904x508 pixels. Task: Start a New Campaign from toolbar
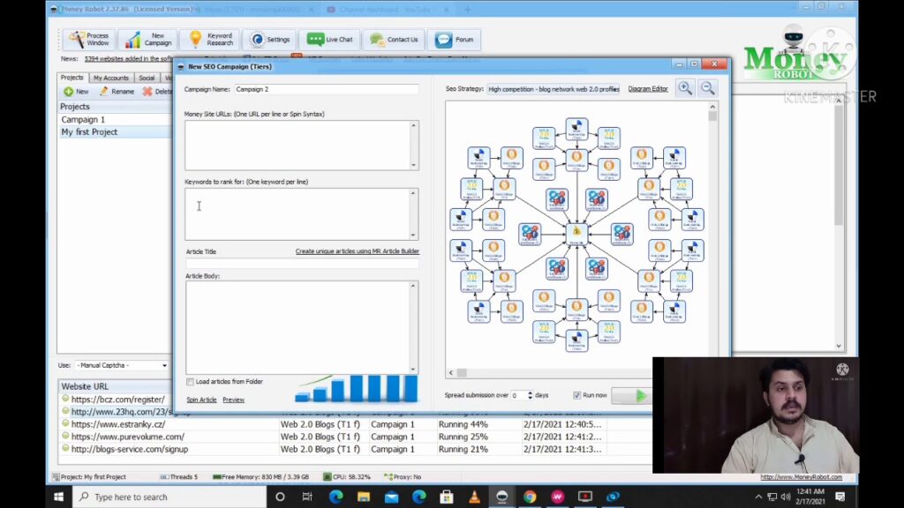click(148, 39)
